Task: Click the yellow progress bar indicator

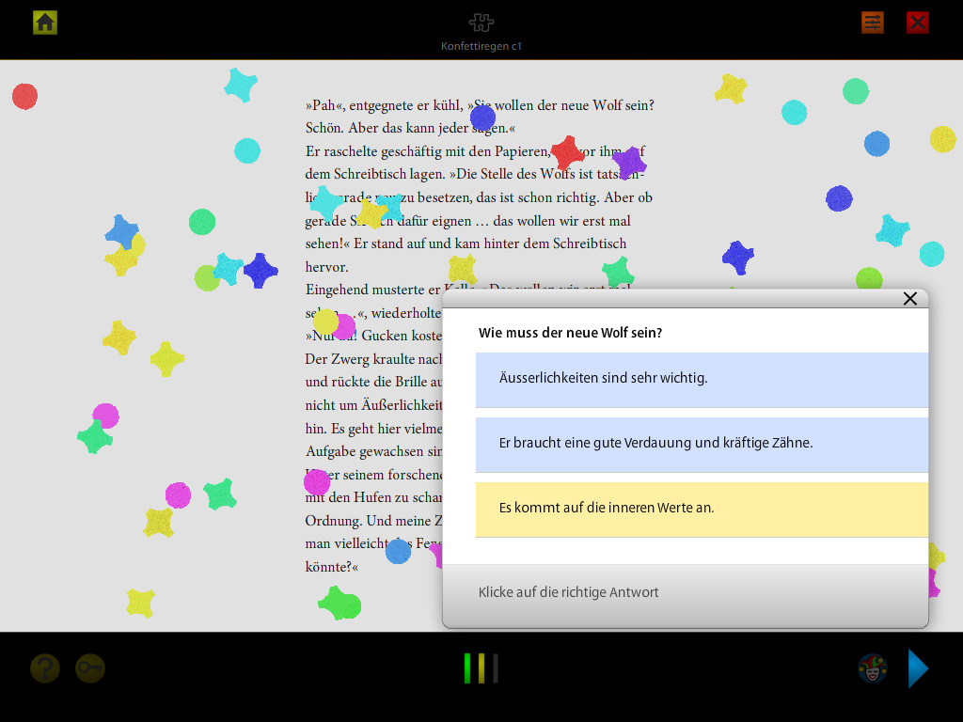Action: pyautogui.click(x=481, y=668)
